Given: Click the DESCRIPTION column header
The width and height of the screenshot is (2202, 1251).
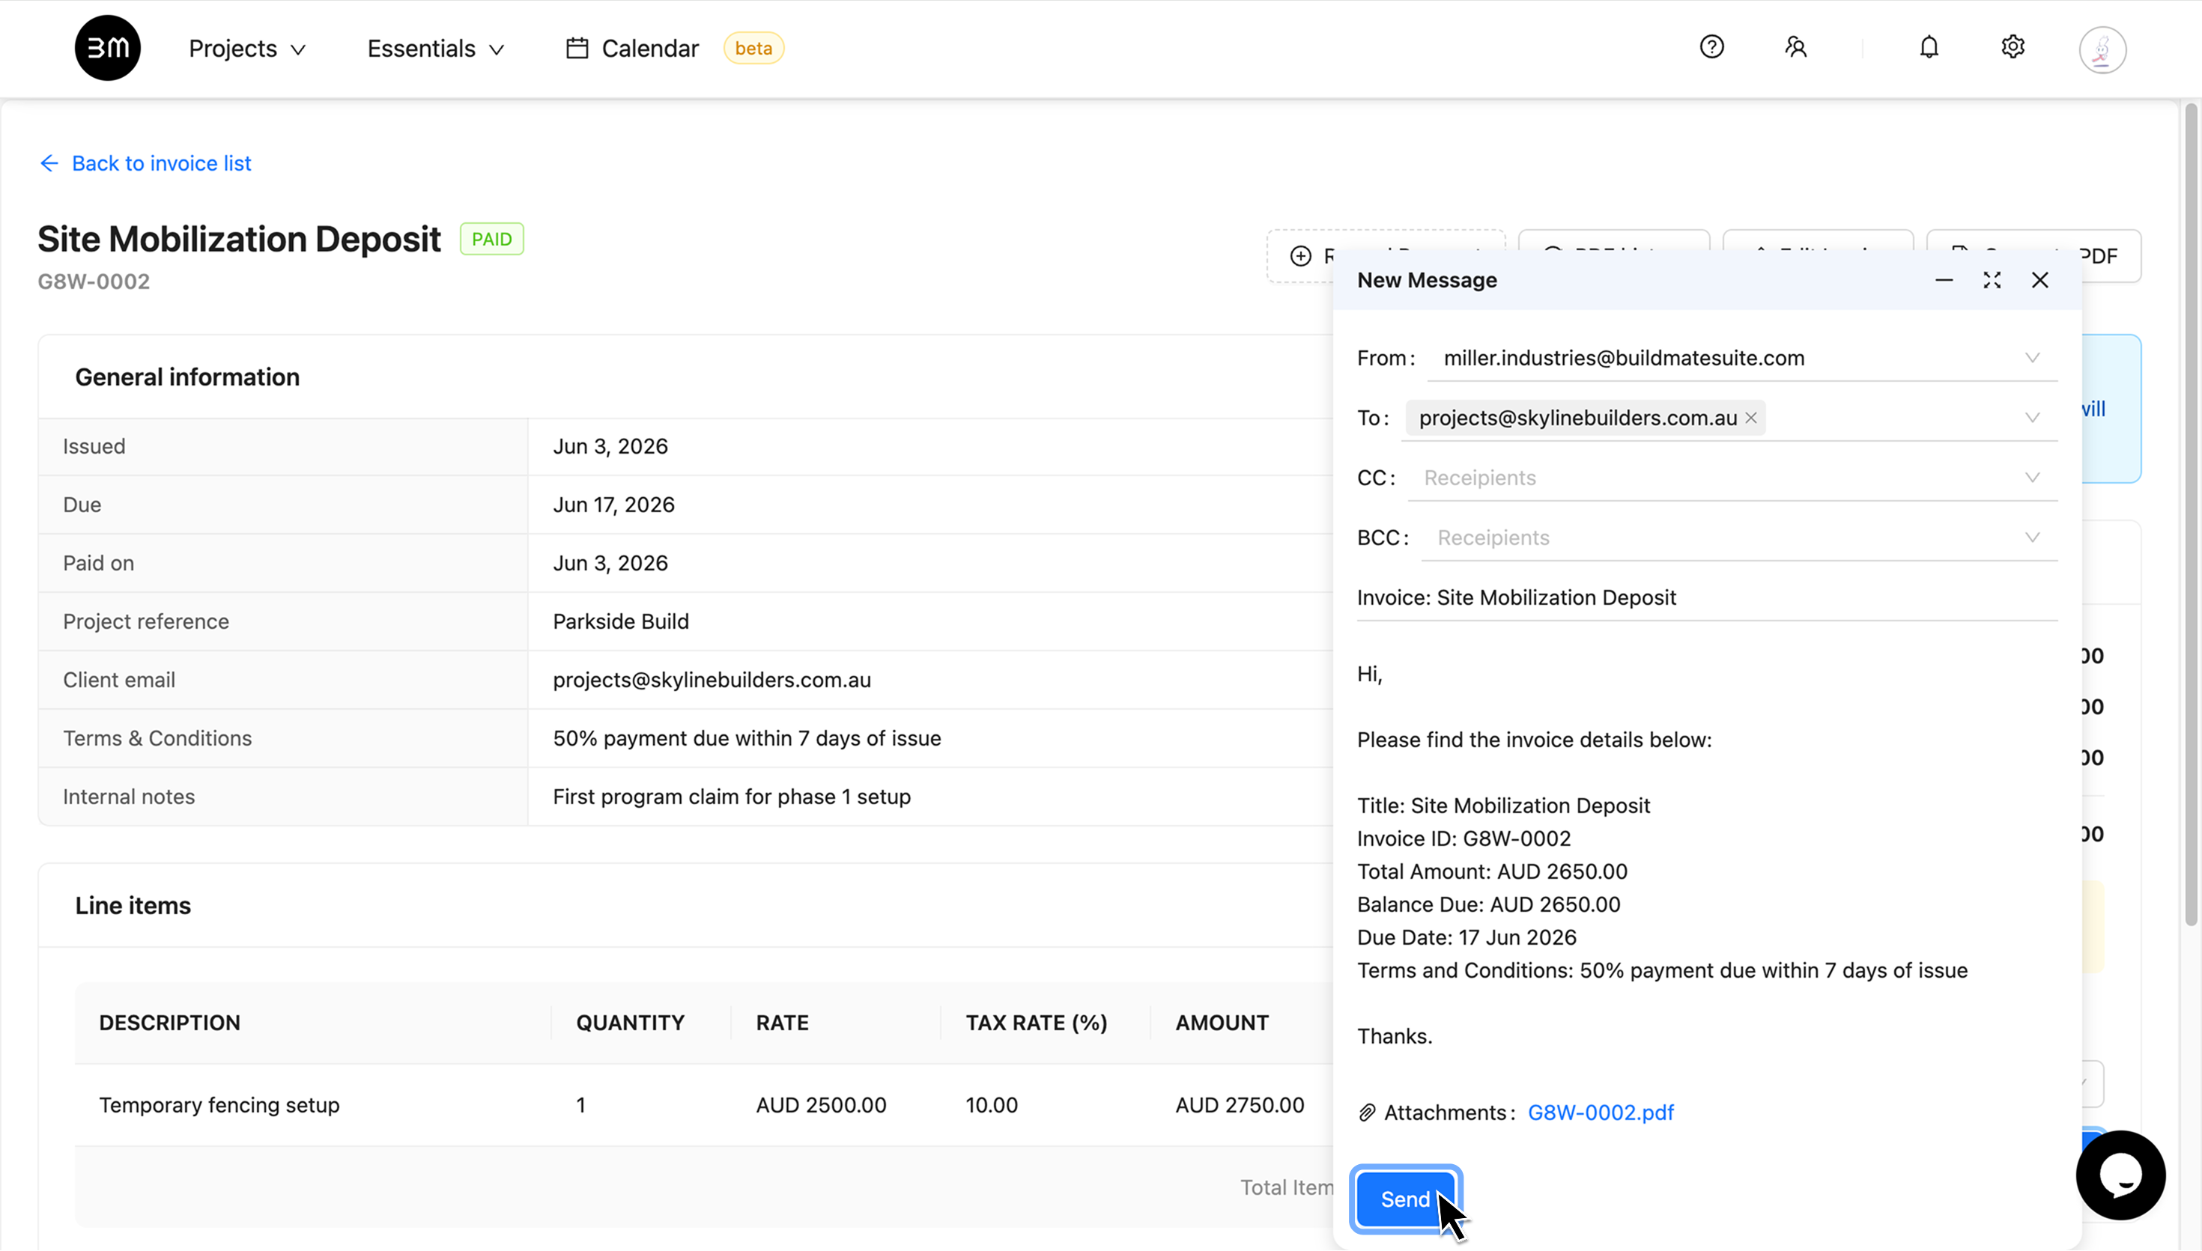Looking at the screenshot, I should pos(169,1023).
